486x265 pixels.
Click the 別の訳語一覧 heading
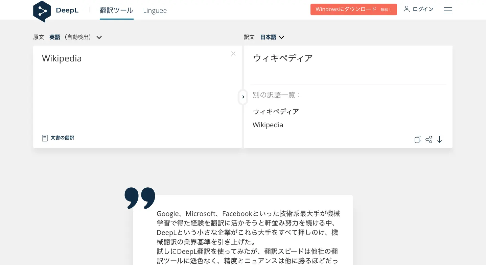coord(277,95)
